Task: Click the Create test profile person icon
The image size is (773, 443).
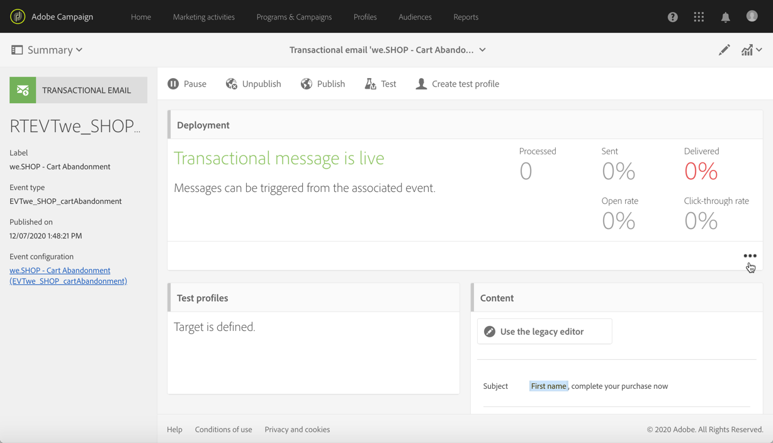Action: [x=421, y=84]
